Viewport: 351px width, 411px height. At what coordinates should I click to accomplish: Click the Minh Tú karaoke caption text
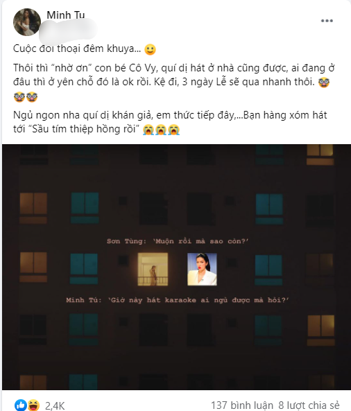pyautogui.click(x=178, y=300)
